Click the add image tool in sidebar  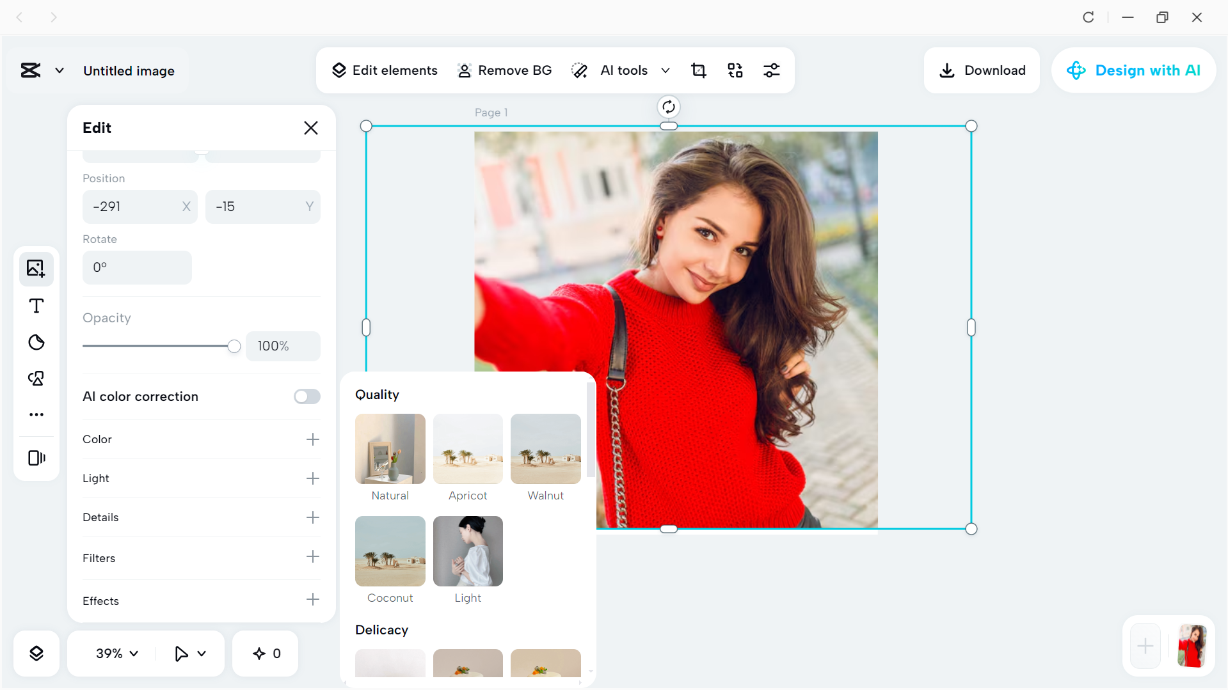(36, 269)
